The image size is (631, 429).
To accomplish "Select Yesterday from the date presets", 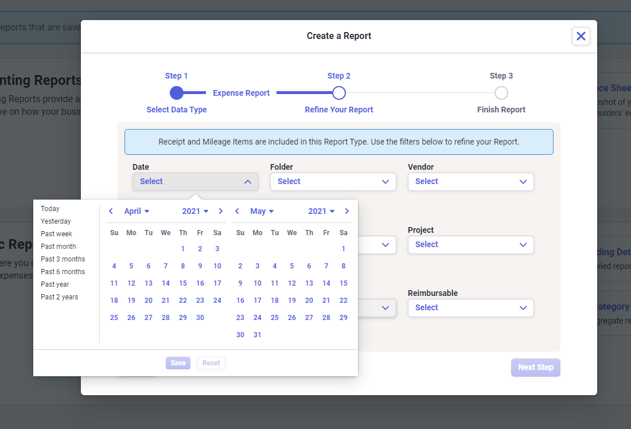I will tap(56, 221).
